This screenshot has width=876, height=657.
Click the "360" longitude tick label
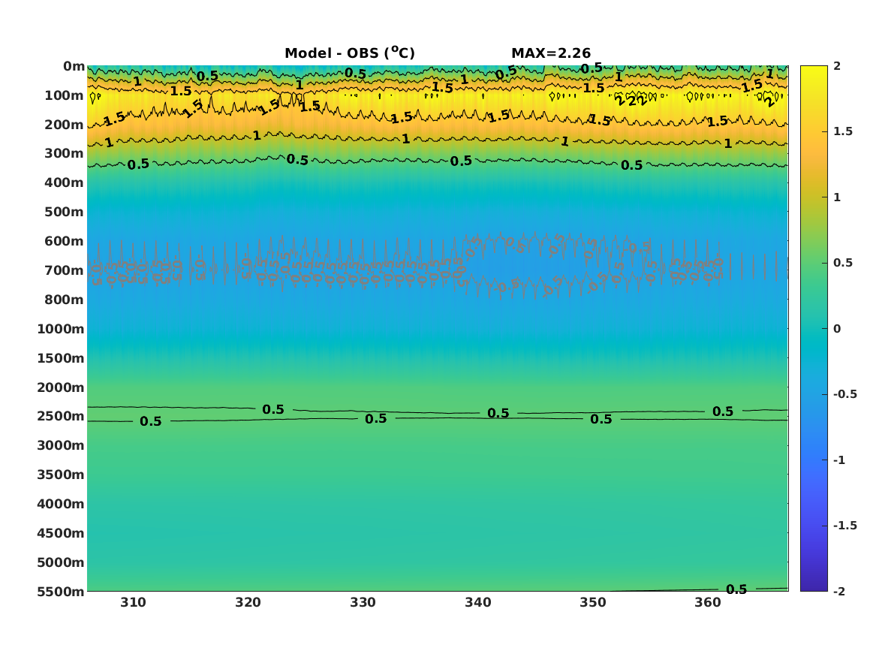pos(708,602)
